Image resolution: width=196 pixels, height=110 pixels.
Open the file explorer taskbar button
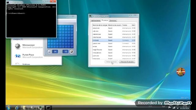[24, 108]
